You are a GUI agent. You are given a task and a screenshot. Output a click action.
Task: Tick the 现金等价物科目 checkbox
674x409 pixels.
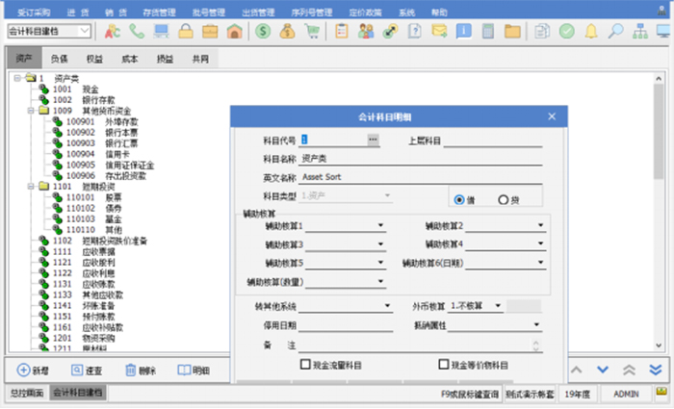pyautogui.click(x=444, y=366)
